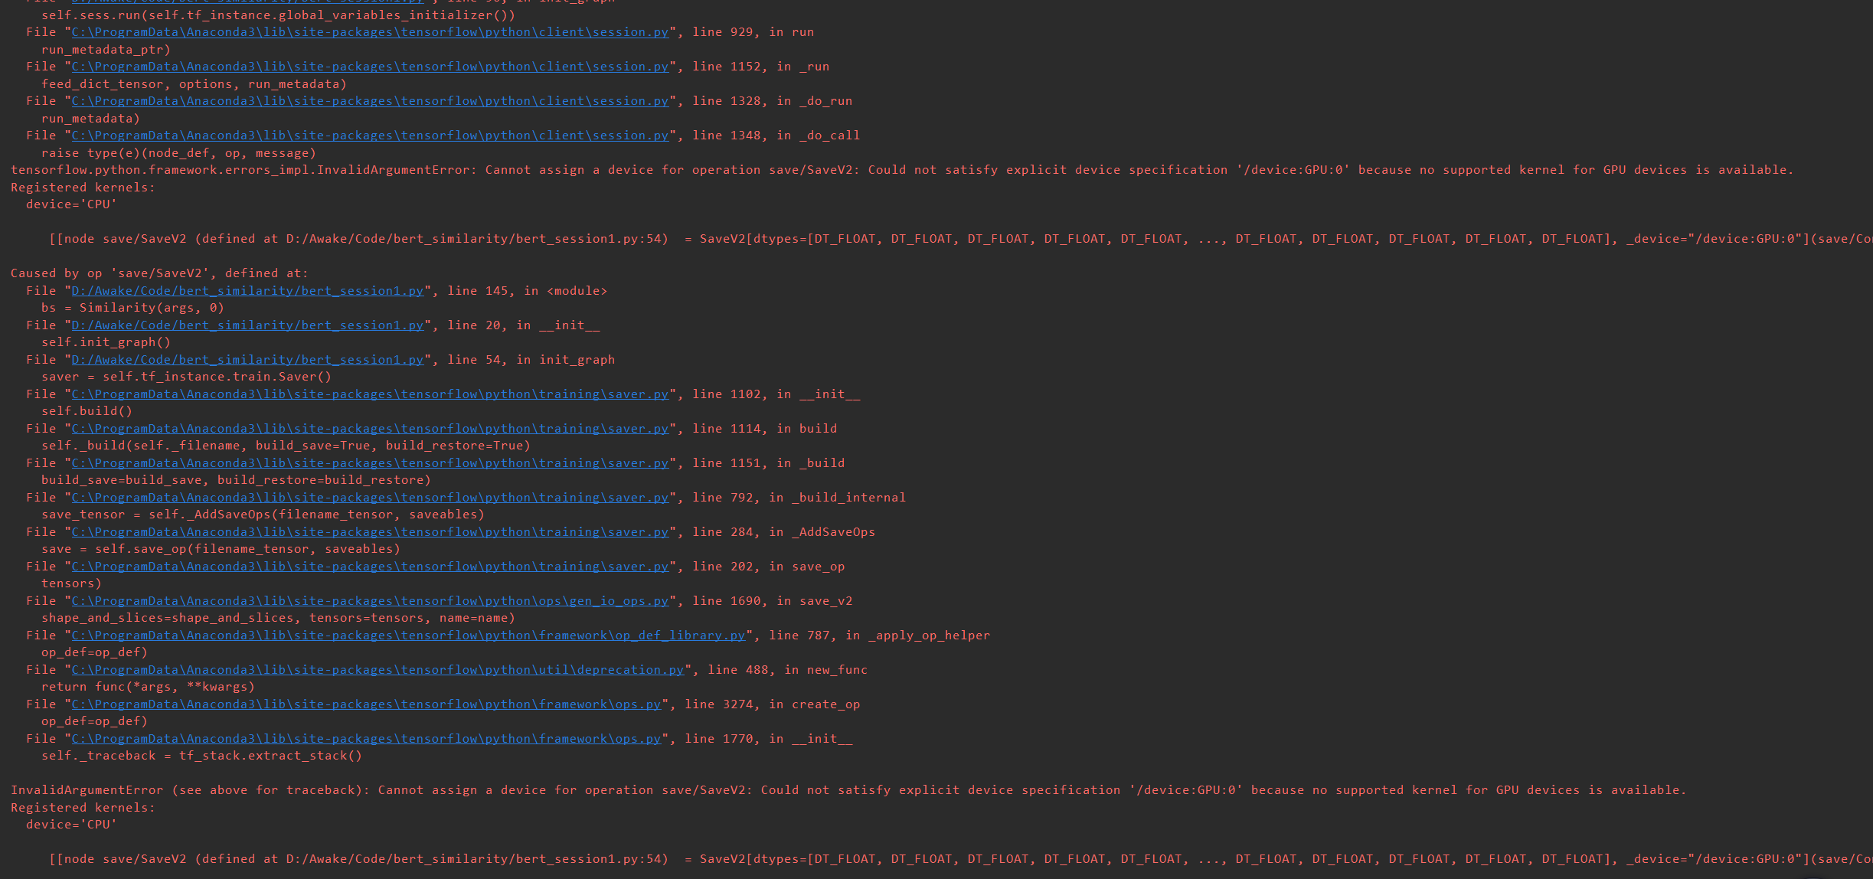Screen dimensions: 1873x879
Task: Open saver.py link at line 284 _AddSaveOps
Action: pos(369,531)
